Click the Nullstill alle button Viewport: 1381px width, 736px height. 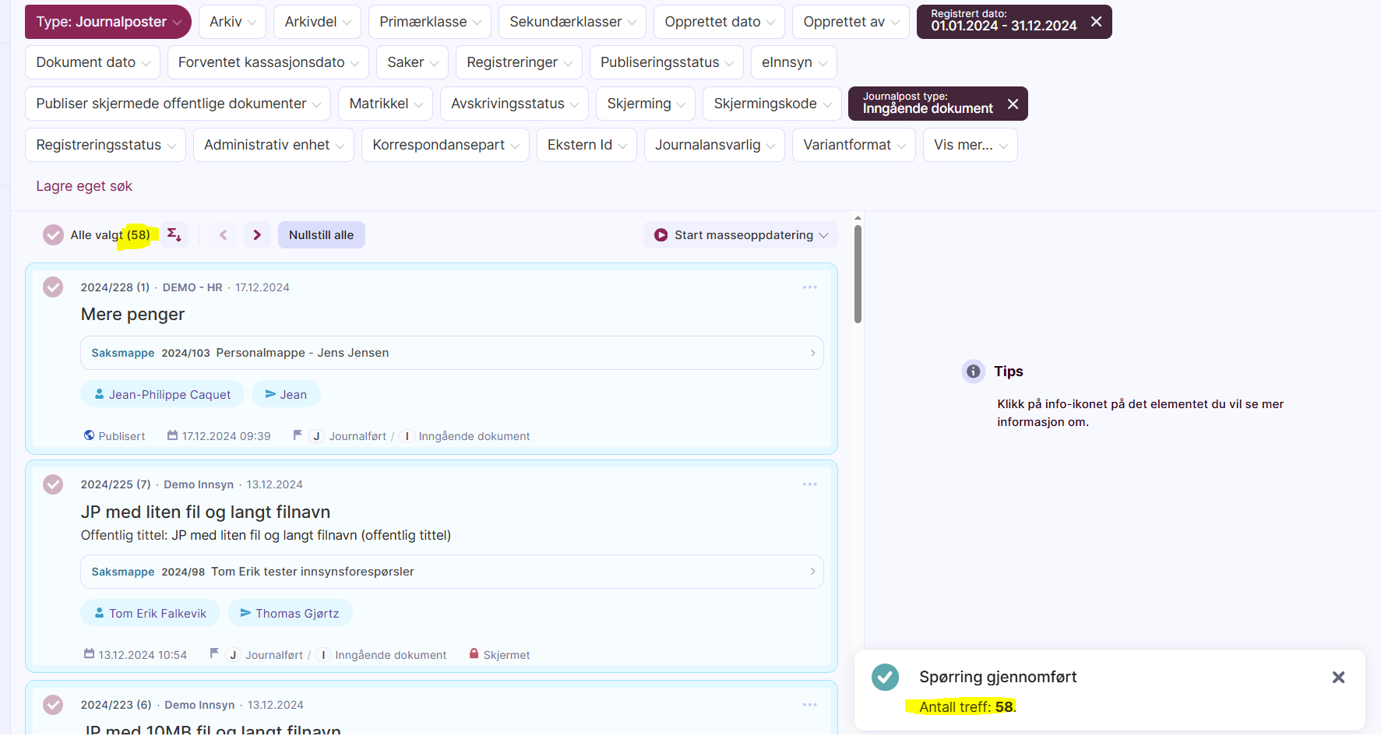(x=321, y=234)
